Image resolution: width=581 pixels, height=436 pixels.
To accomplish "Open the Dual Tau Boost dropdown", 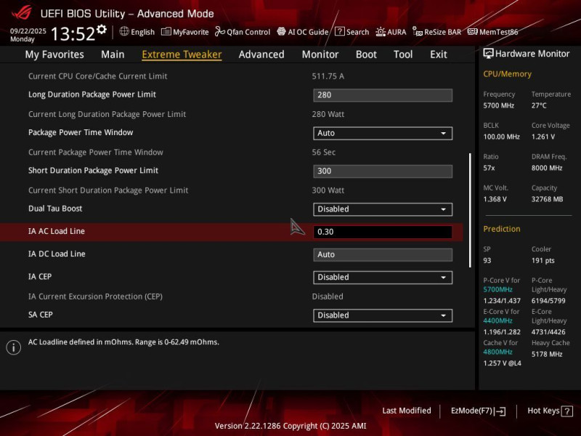I will (x=383, y=209).
